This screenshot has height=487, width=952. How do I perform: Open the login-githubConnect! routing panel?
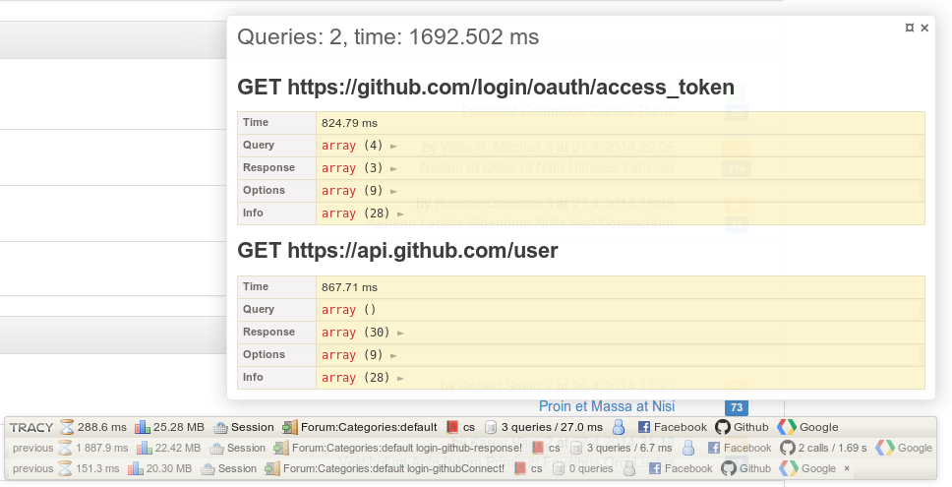[x=385, y=468]
